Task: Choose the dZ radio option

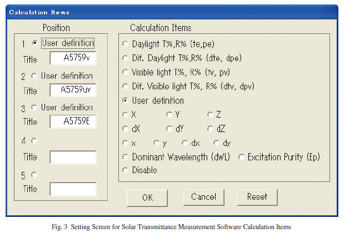Action: click(211, 129)
